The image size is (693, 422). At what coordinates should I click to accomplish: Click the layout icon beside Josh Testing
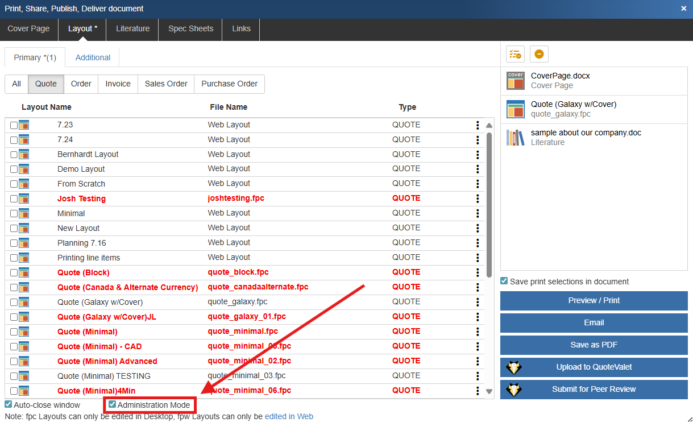point(24,198)
